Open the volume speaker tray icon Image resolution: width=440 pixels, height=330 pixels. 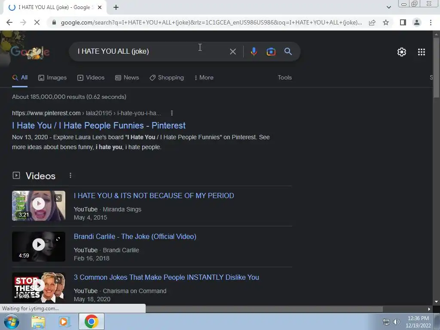pos(397,322)
